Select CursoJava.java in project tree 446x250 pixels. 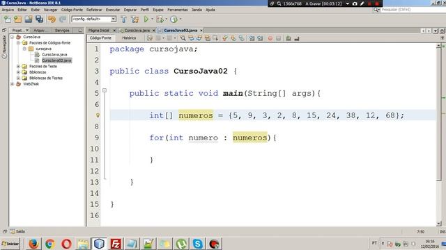coord(54,54)
